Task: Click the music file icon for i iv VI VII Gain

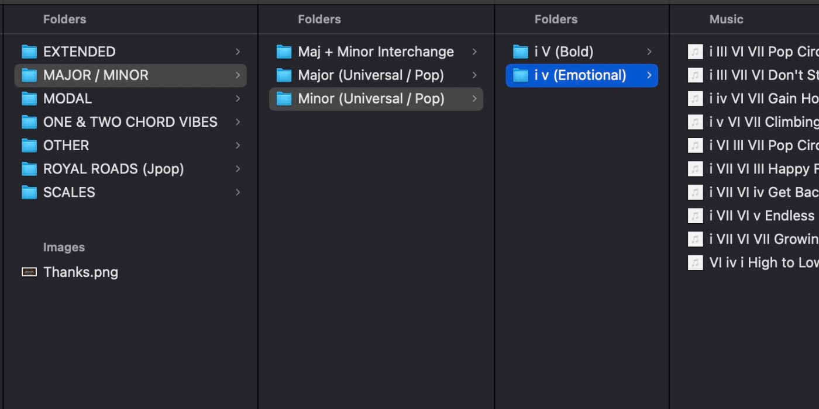Action: [x=695, y=99]
